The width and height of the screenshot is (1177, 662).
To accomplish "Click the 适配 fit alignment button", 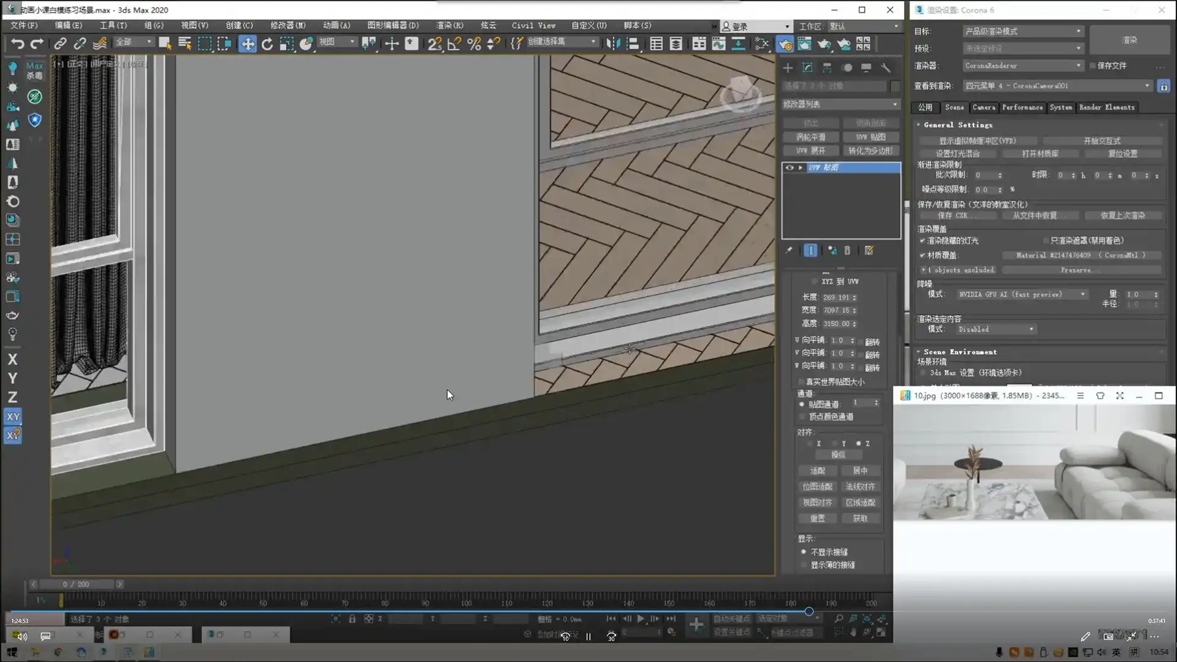I will (x=818, y=471).
